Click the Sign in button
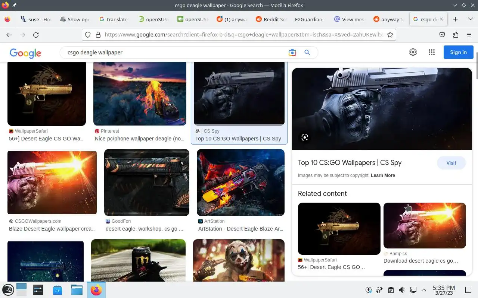 pos(458,52)
